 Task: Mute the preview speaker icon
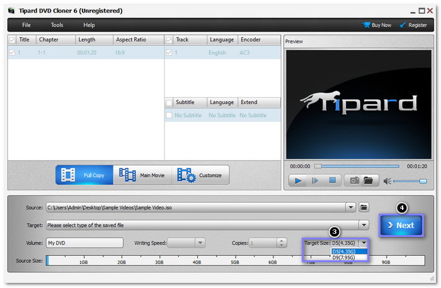coord(387,181)
